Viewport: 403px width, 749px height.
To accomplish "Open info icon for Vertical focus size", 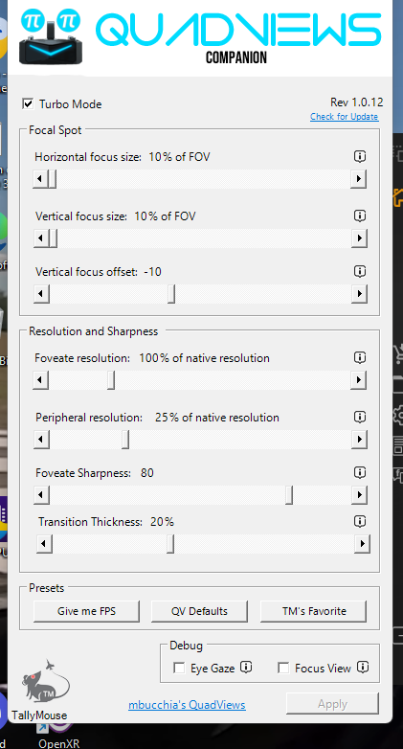I will [x=360, y=216].
